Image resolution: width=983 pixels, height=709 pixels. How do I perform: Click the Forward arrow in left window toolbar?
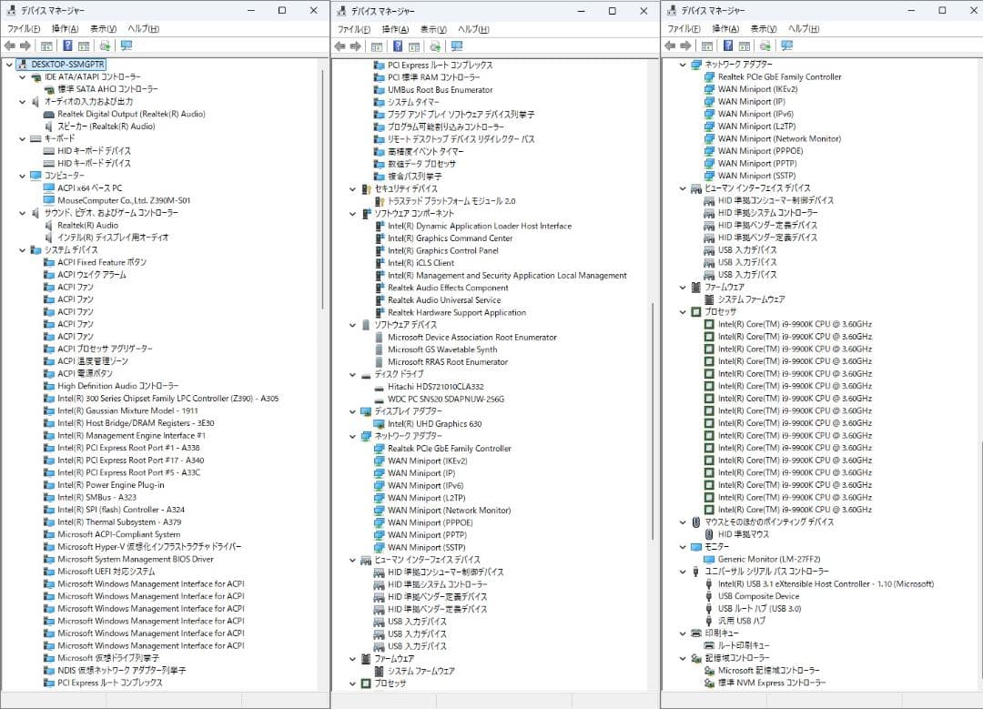(25, 46)
